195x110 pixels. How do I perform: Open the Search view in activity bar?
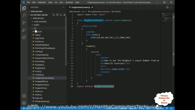[24, 15]
